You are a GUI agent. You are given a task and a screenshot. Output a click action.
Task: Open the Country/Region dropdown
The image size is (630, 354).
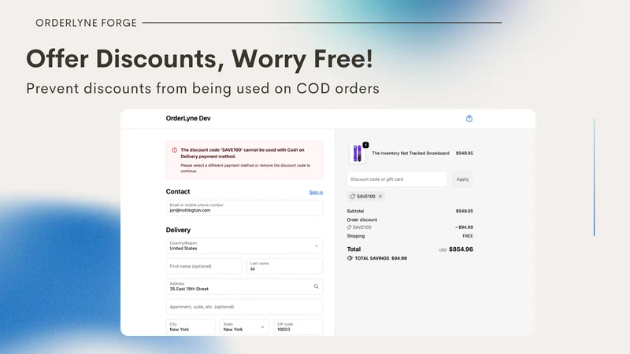pos(244,245)
